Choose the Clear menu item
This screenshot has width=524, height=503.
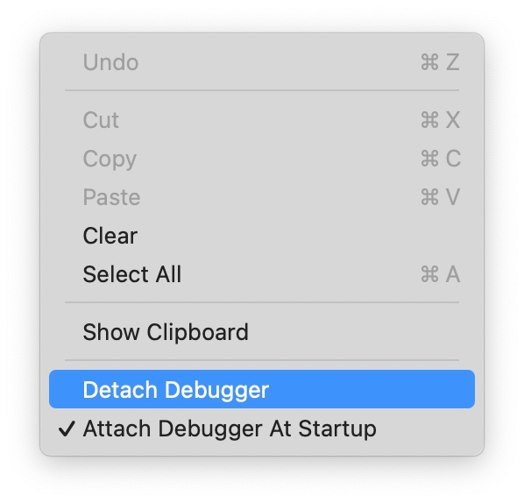tap(262, 236)
